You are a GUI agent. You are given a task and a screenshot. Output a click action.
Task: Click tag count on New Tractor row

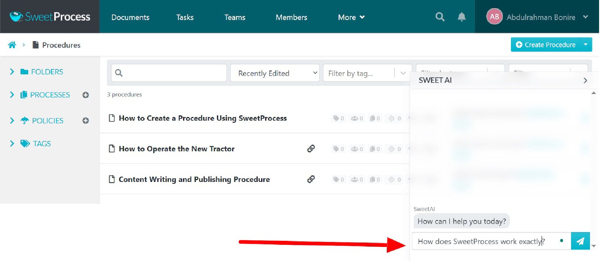[339, 149]
